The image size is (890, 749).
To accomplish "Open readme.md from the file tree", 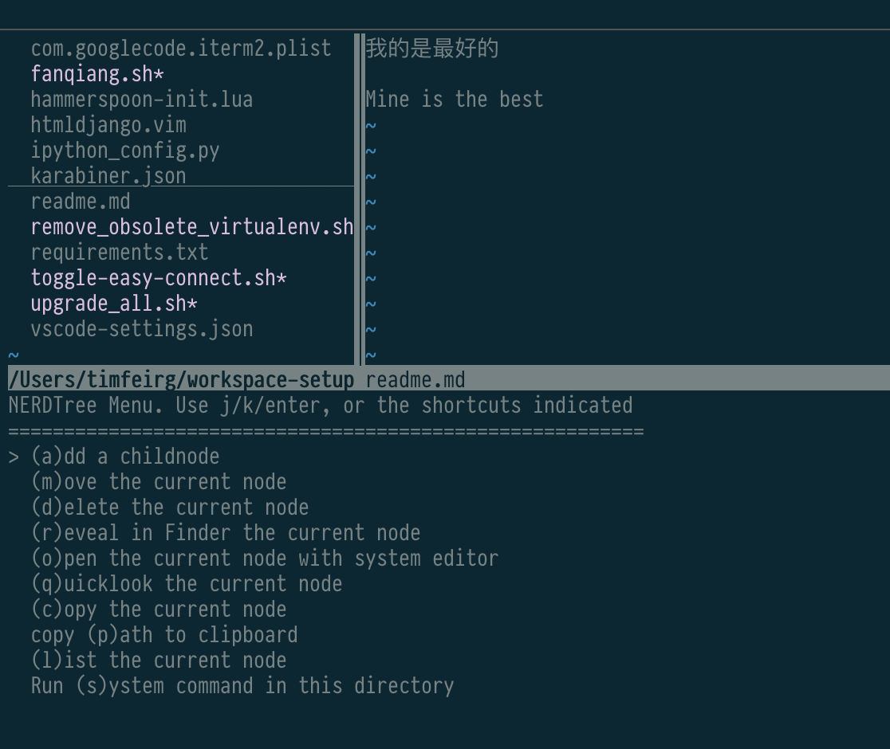I will tap(80, 202).
